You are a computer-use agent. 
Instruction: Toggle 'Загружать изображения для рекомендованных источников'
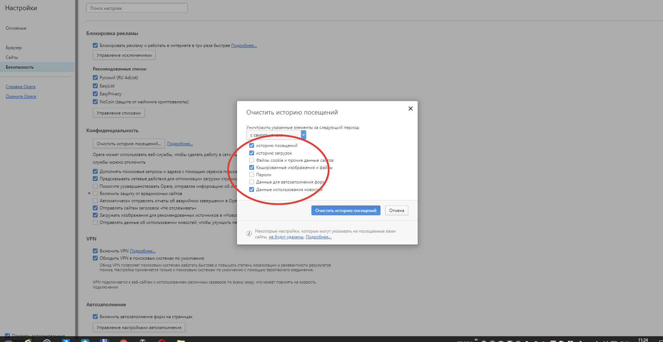(x=95, y=215)
